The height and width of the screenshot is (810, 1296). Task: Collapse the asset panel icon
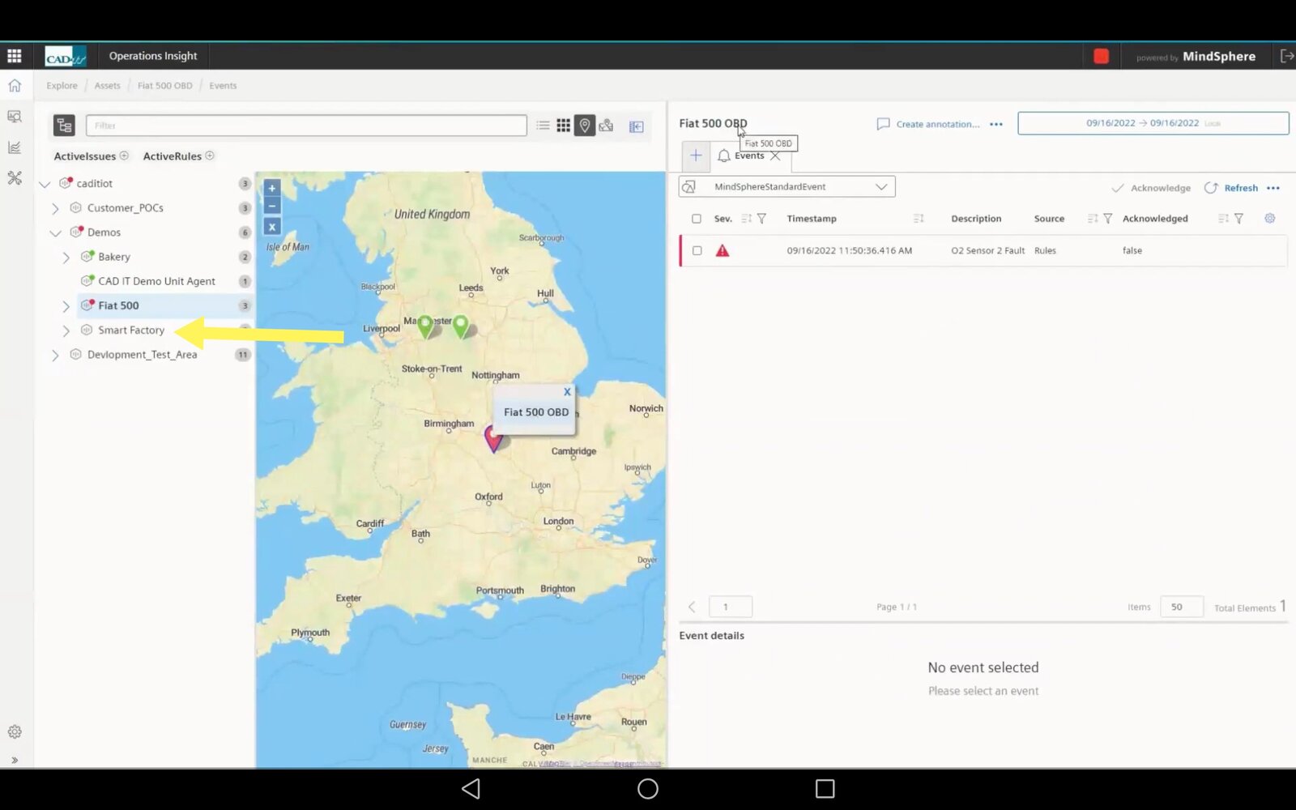637,126
